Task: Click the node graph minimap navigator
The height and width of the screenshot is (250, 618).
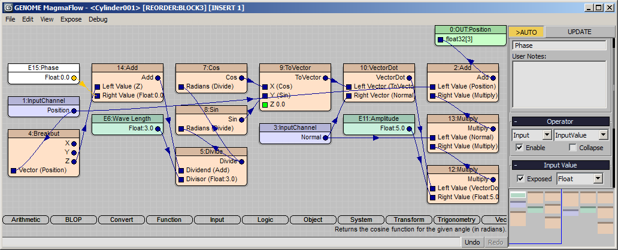Action: [562, 216]
